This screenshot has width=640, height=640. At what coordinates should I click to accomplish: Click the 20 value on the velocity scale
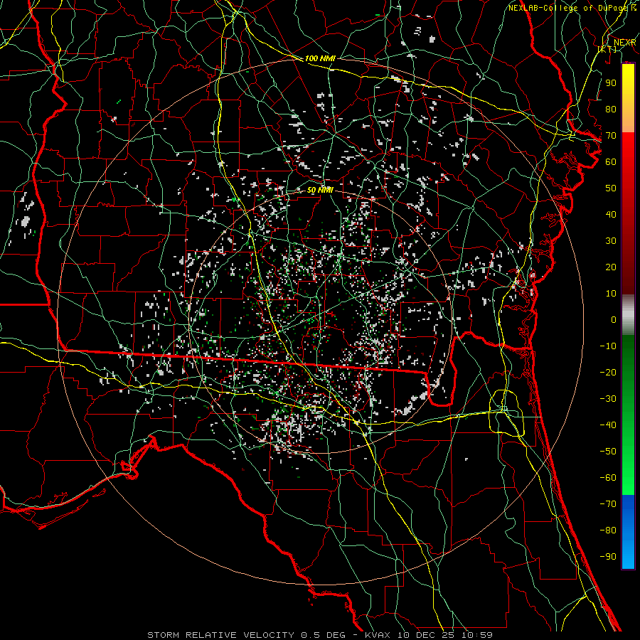pyautogui.click(x=611, y=267)
